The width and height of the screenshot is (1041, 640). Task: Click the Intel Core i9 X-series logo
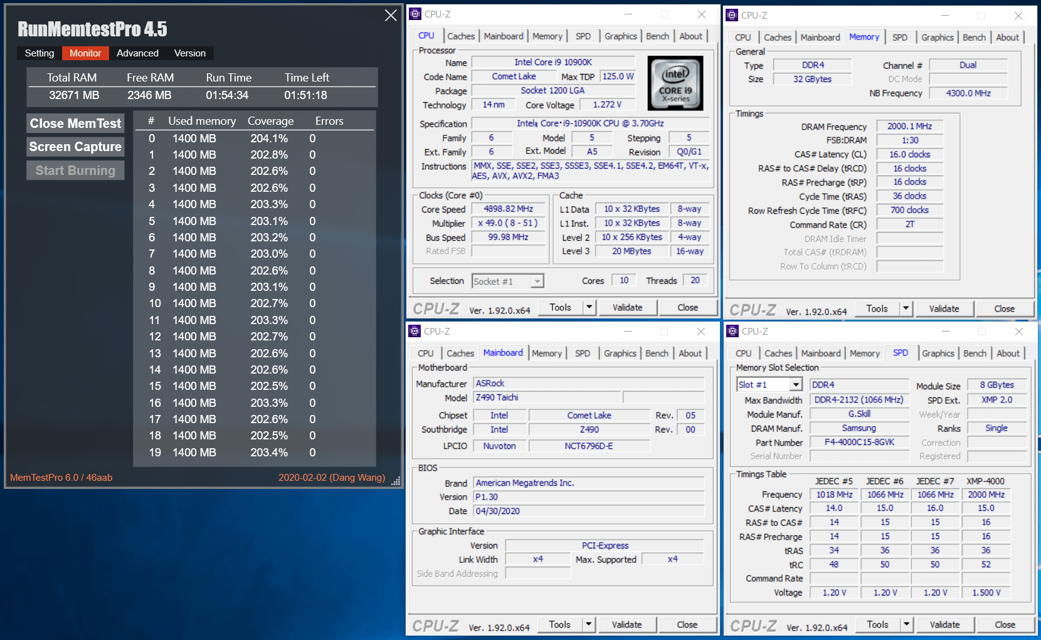(675, 83)
